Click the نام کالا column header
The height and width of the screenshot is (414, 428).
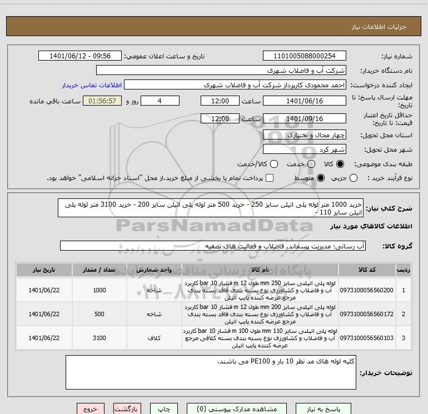click(x=260, y=270)
